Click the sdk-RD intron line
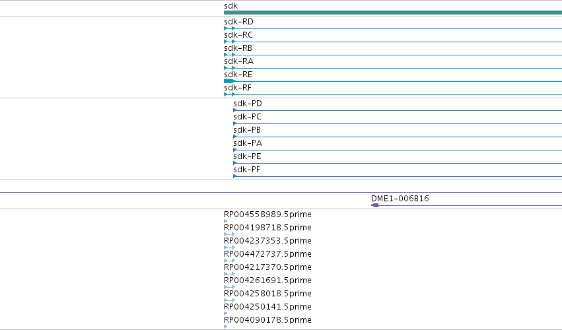Viewport: 562px width, 330px height. [x=399, y=28]
